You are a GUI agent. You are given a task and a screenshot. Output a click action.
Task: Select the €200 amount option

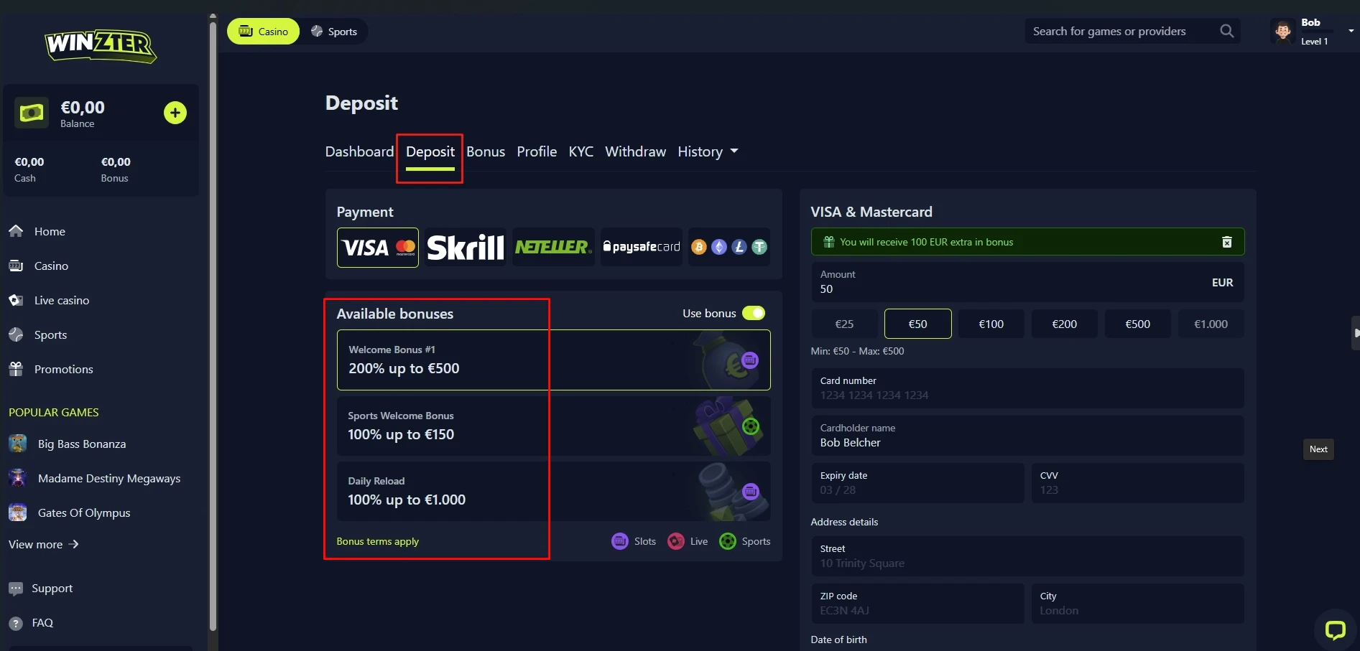[x=1065, y=324]
